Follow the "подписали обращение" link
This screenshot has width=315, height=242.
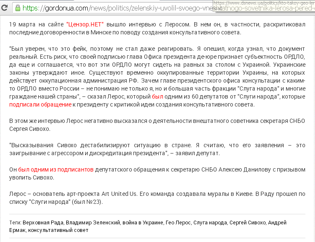40,104
